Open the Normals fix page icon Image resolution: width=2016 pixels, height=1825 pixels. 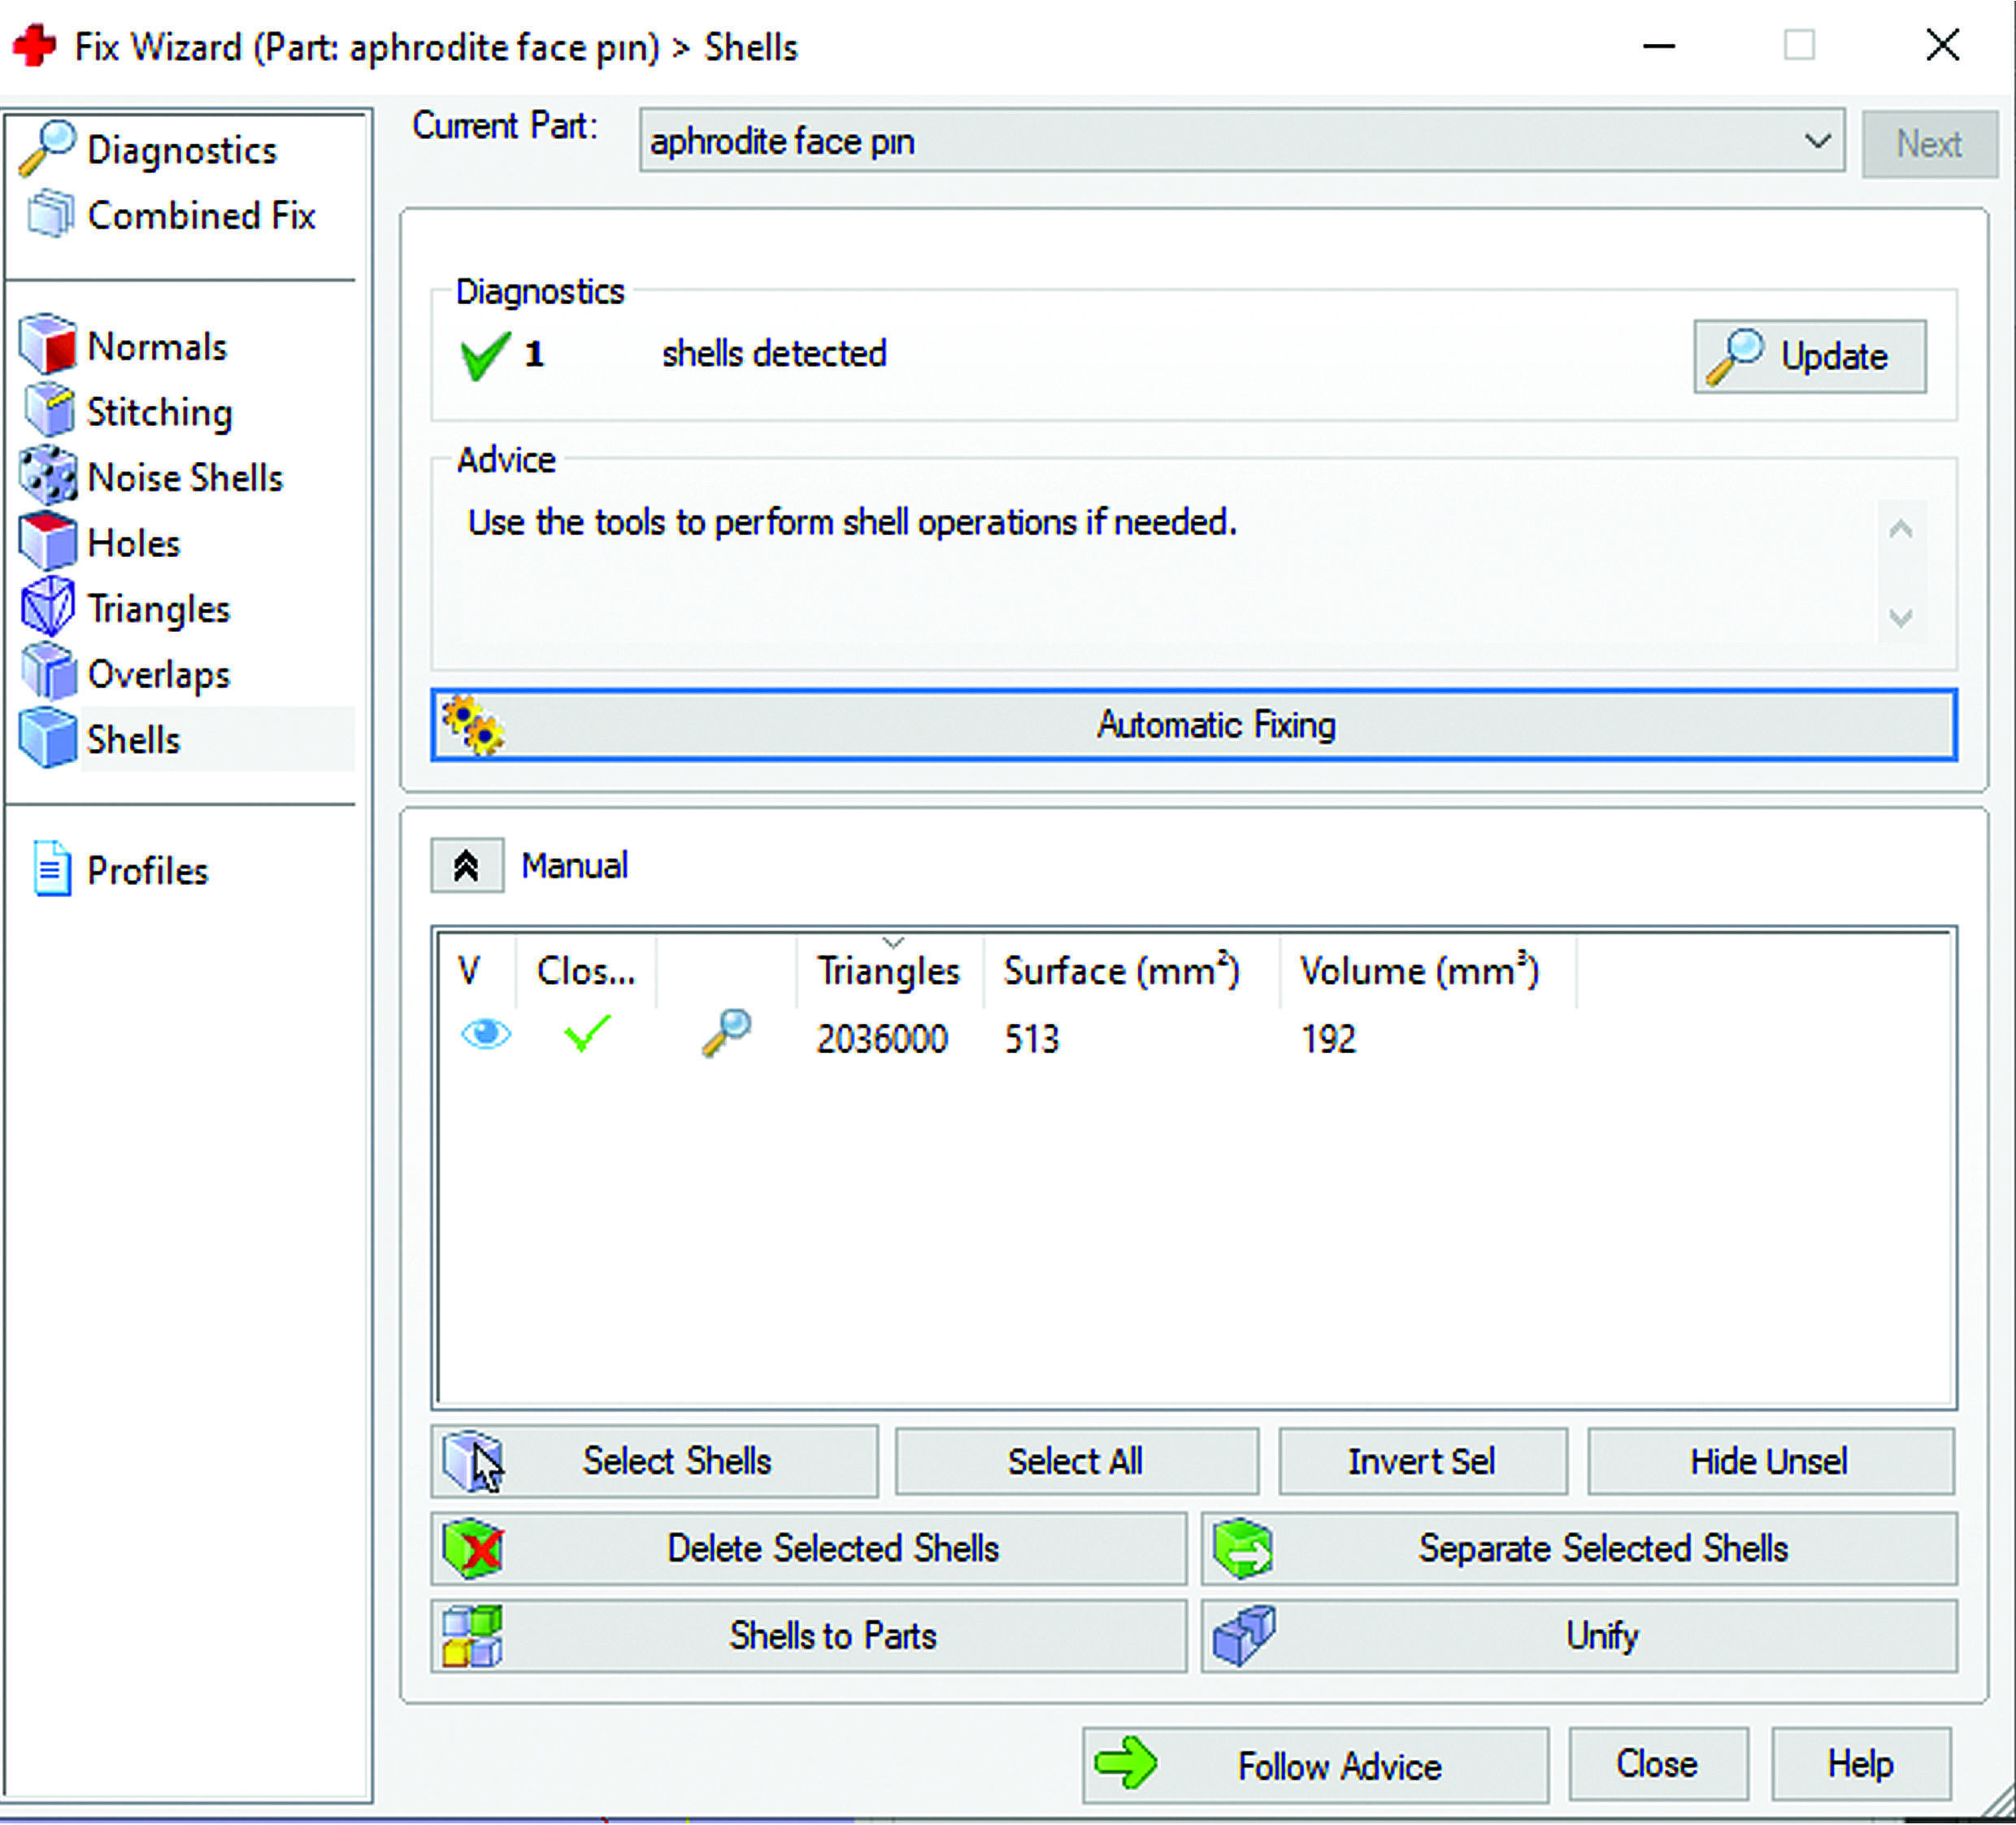click(47, 345)
